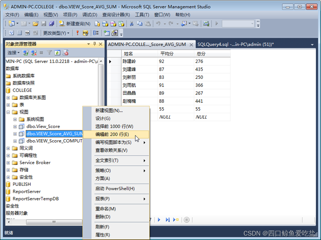Screen dimensions: 321x240
Task: Go to last record navigation button
Action: (168, 220)
